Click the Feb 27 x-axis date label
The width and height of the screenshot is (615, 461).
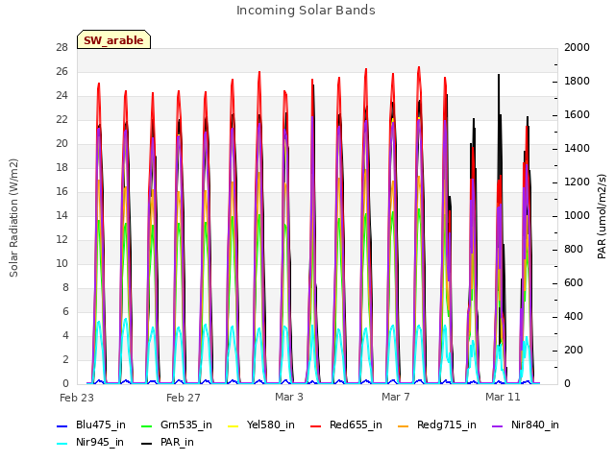184,398
